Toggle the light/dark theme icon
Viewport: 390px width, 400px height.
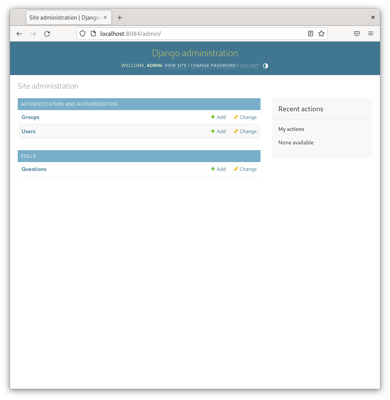265,66
